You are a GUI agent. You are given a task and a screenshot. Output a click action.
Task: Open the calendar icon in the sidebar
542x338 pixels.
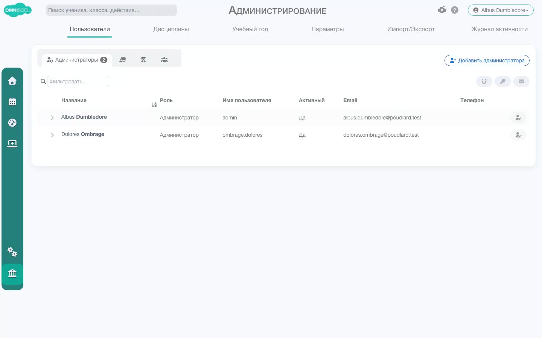[12, 102]
